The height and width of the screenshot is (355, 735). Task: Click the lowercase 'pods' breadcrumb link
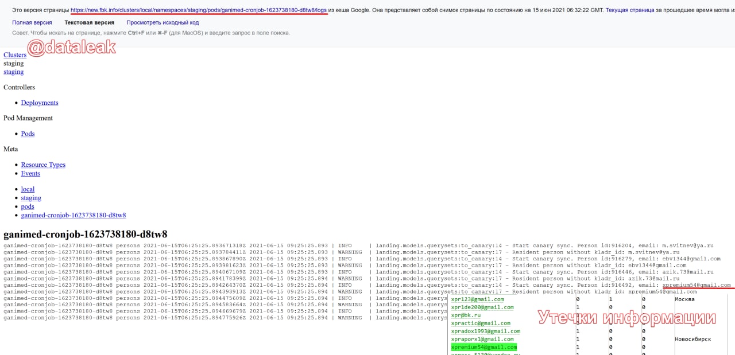click(x=28, y=206)
